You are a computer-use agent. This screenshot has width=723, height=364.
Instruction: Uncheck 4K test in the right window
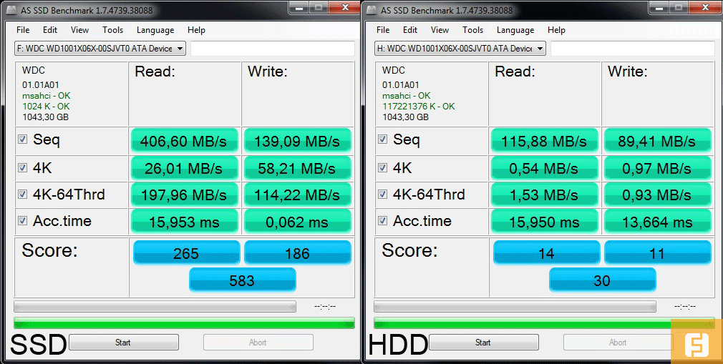382,168
